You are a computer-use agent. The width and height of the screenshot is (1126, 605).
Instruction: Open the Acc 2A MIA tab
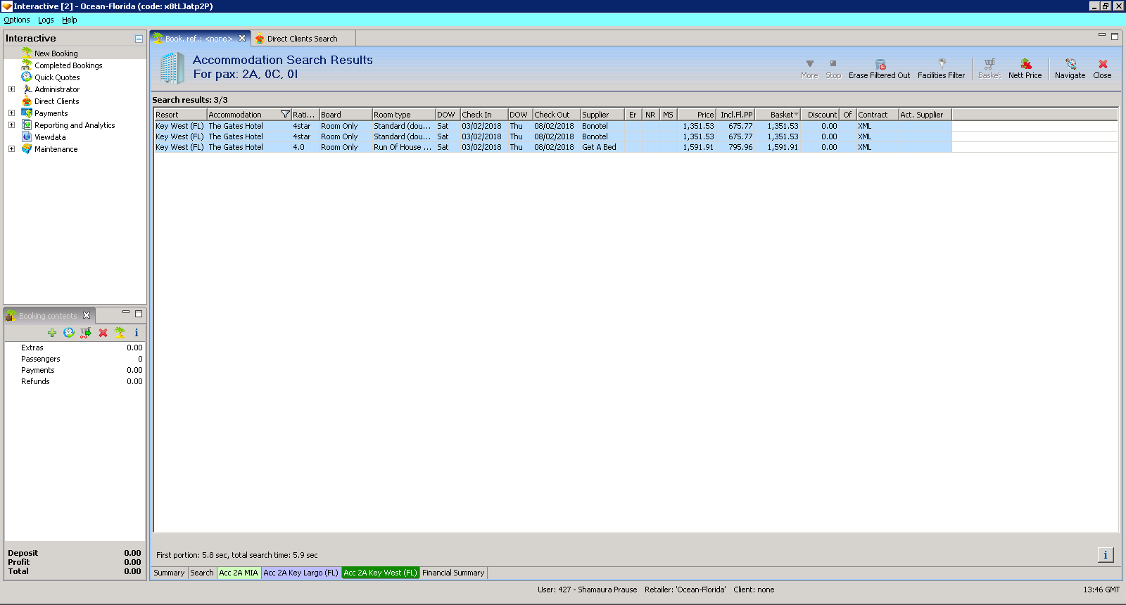pyautogui.click(x=239, y=573)
